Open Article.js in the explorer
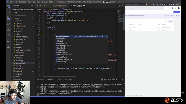186x104 pixels. tap(23, 58)
